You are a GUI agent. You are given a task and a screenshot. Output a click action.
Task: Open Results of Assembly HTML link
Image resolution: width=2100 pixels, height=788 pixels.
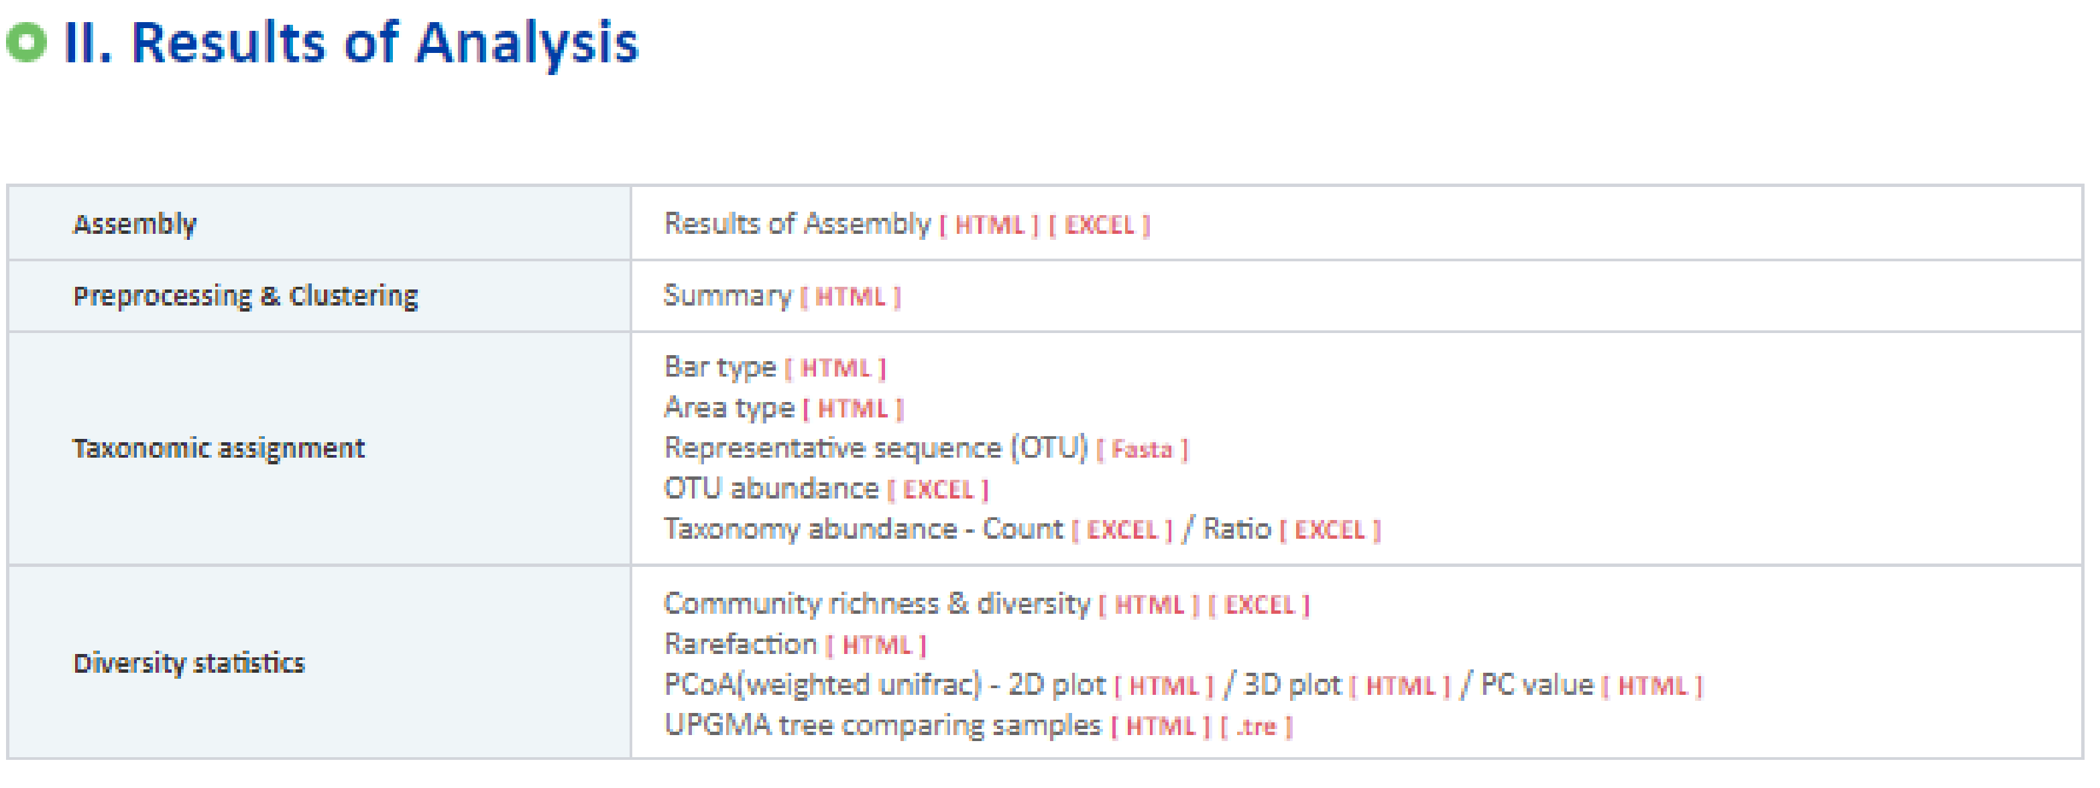989,226
